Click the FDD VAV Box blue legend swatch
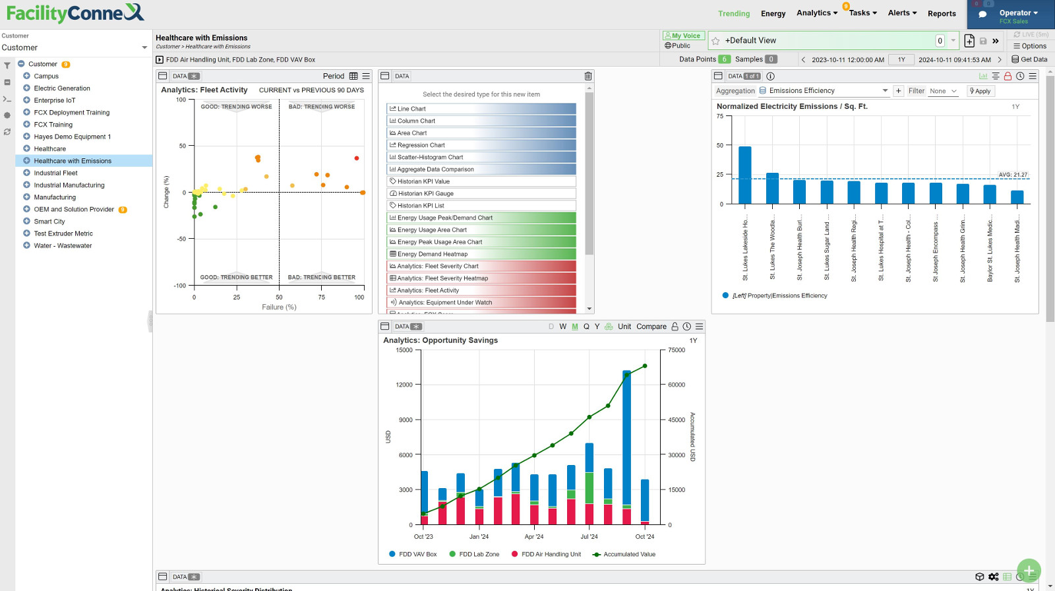The image size is (1055, 591). [x=392, y=554]
